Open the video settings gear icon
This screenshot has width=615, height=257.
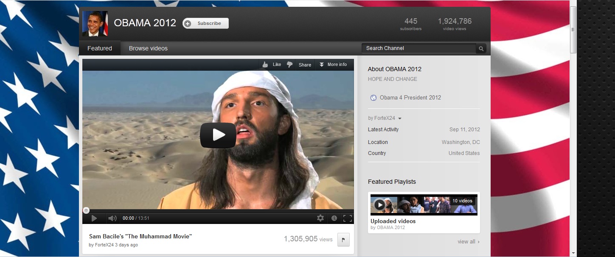320,218
